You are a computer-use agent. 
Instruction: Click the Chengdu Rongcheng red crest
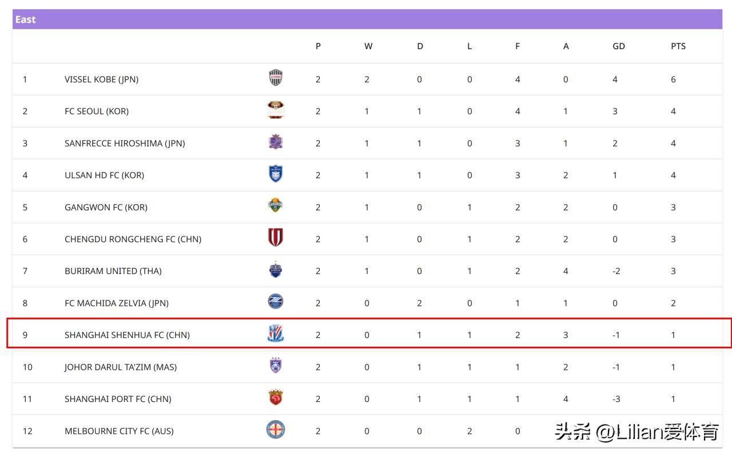coord(276,238)
